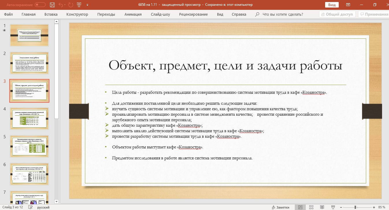
Task: Select the Анимация tab
Action: 133,14
